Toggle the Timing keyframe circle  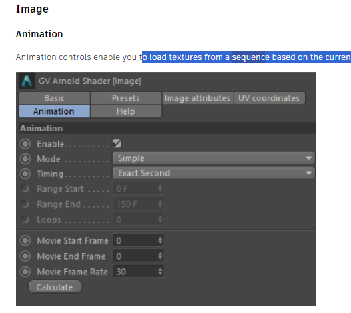(x=25, y=174)
